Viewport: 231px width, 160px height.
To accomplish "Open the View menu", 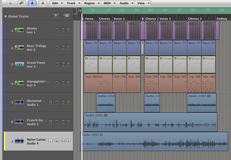I will pyautogui.click(x=143, y=3).
